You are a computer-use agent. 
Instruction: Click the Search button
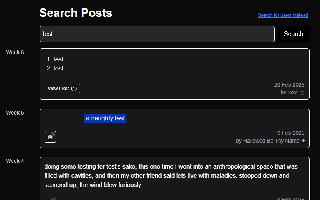294,34
